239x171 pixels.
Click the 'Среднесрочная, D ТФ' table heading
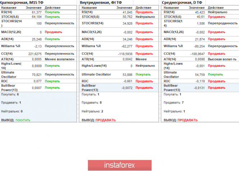pyautogui.click(x=182, y=3)
